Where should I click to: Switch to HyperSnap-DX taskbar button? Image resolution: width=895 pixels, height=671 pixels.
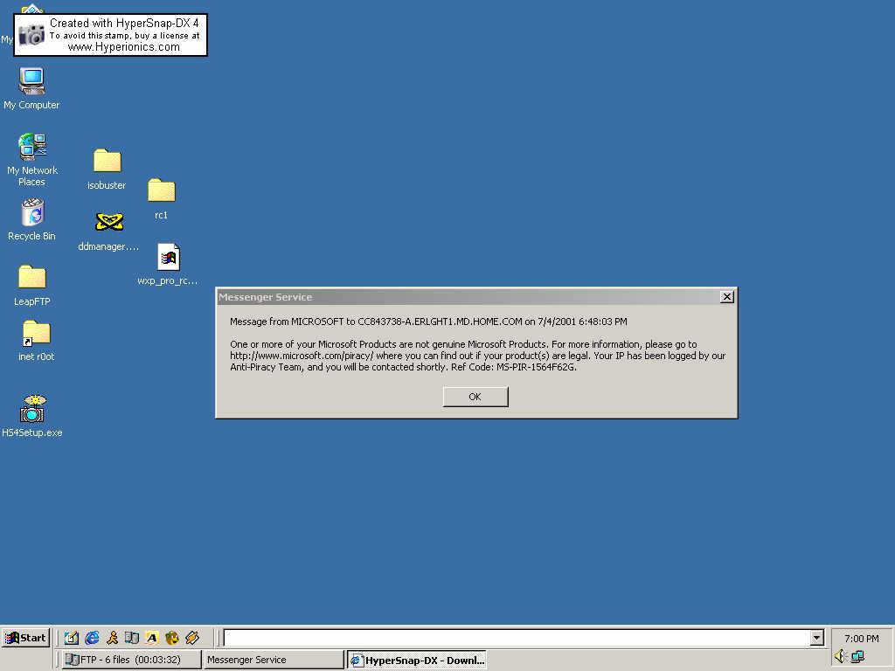coord(417,661)
